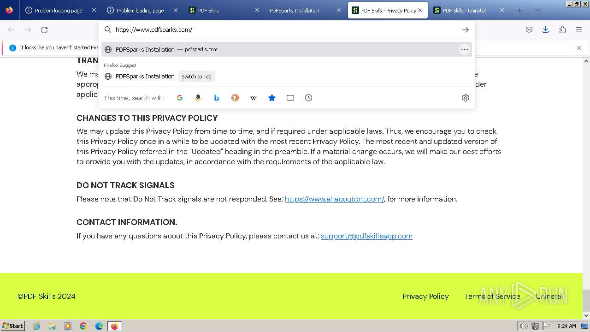Go forward one page
Viewport: 590px width, 332px height.
click(28, 30)
